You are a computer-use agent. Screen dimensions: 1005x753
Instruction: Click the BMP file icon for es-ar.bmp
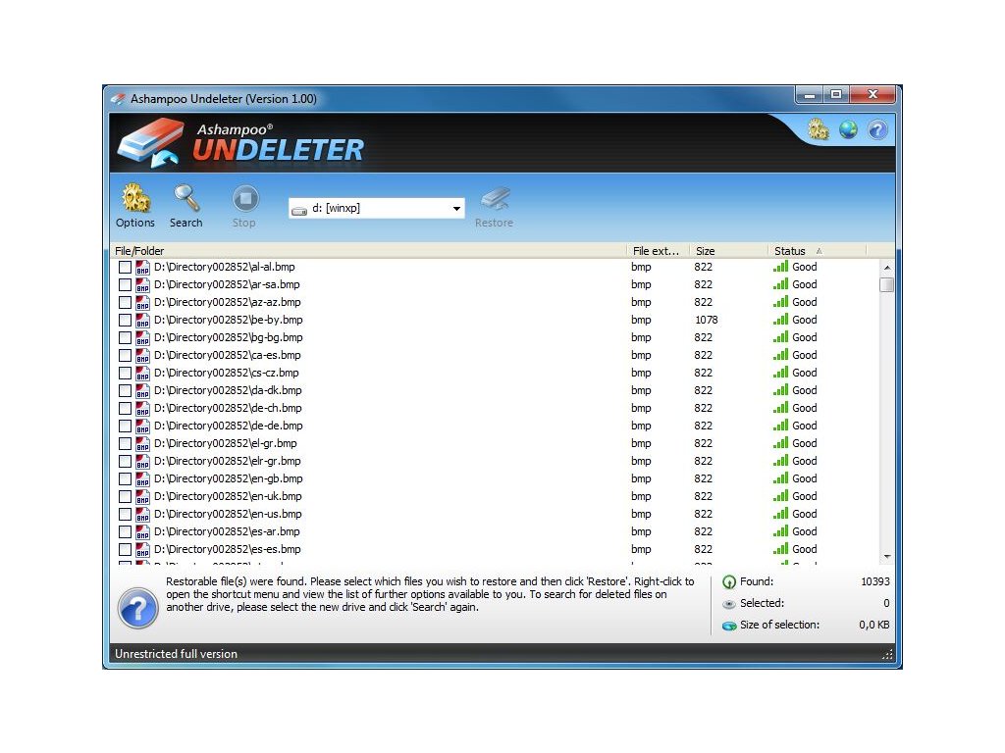pos(142,531)
